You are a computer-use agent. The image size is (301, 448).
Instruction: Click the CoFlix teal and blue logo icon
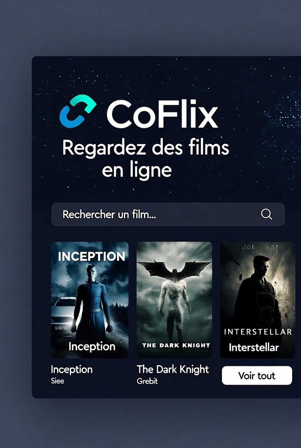(x=78, y=111)
